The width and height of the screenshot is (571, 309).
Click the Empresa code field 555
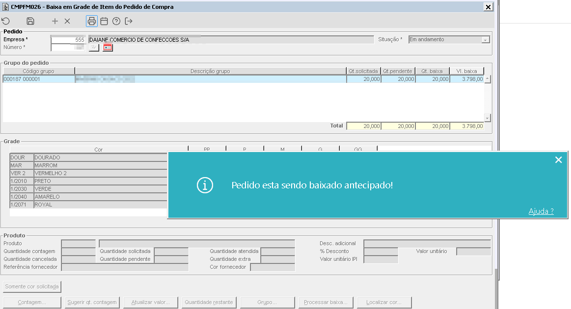click(x=68, y=40)
